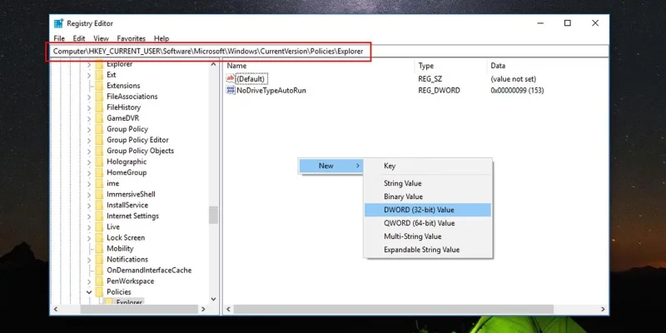Click the FileAssociations folder icon
This screenshot has height=333, width=666.
(x=99, y=97)
